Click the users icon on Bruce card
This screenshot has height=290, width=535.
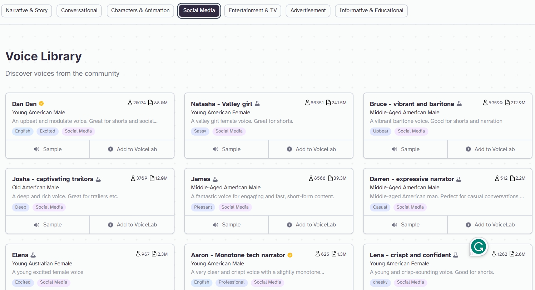pos(485,102)
